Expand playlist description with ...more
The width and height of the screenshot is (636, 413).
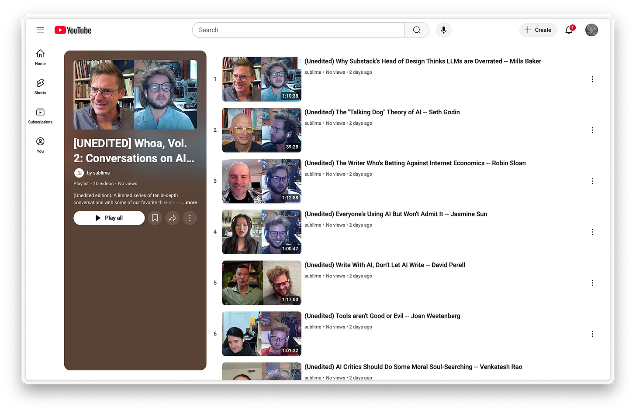190,202
